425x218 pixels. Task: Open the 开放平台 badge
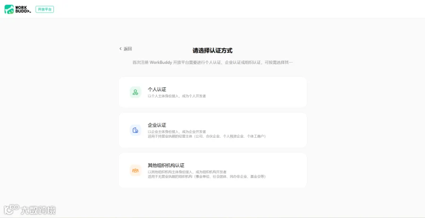pyautogui.click(x=45, y=9)
